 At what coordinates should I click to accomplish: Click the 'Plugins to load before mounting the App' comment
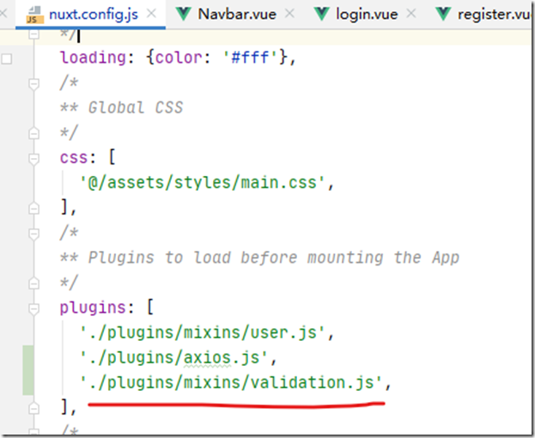[x=274, y=258]
